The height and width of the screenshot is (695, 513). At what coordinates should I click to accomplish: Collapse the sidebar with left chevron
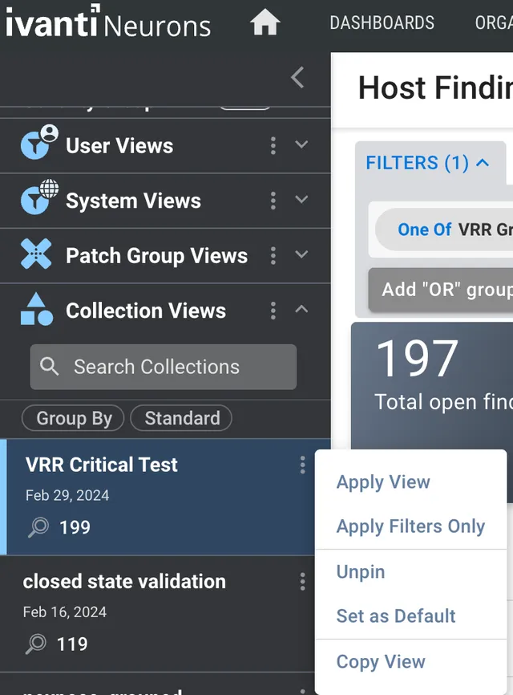point(297,78)
